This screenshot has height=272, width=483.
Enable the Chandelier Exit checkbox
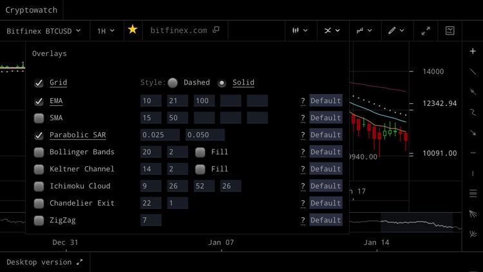tap(39, 204)
